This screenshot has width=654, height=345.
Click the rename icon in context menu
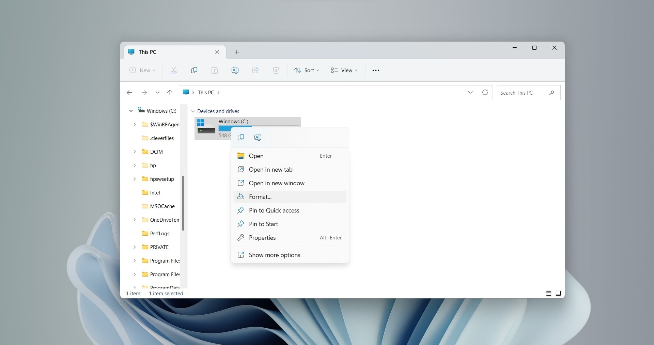[x=258, y=137]
